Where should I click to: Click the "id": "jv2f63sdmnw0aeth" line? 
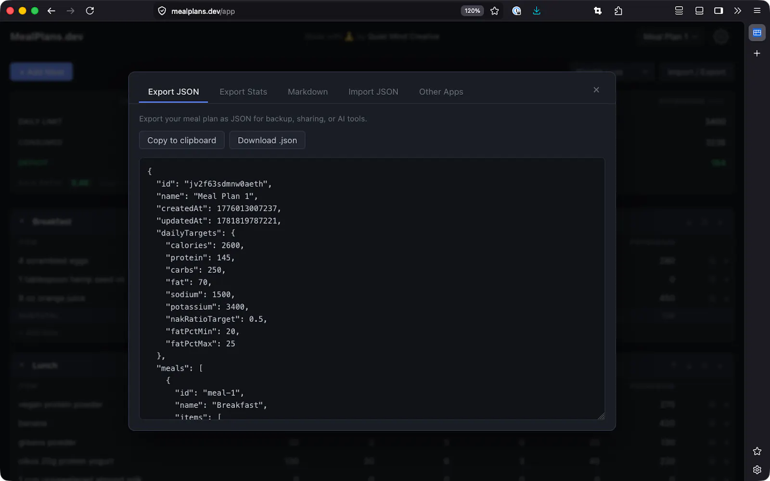[214, 184]
